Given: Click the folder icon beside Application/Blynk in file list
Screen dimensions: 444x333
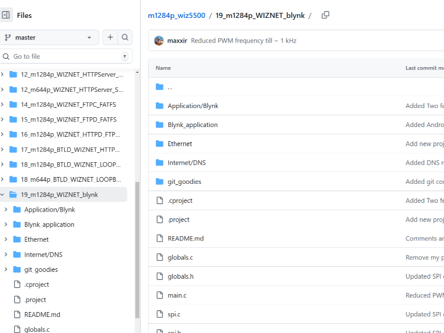Looking at the screenshot, I should (160, 106).
